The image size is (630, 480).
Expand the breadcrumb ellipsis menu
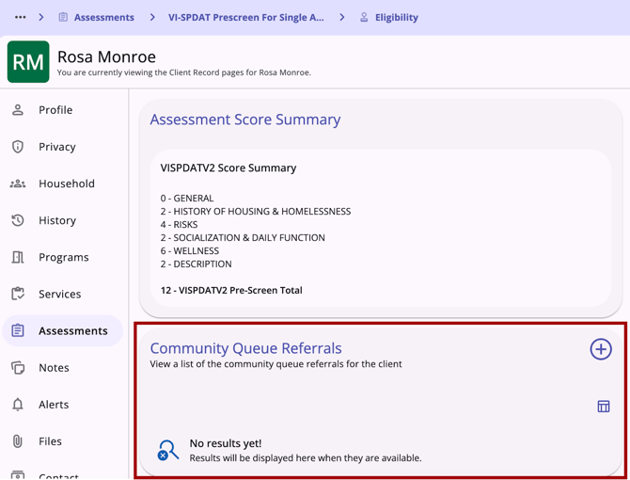click(20, 17)
